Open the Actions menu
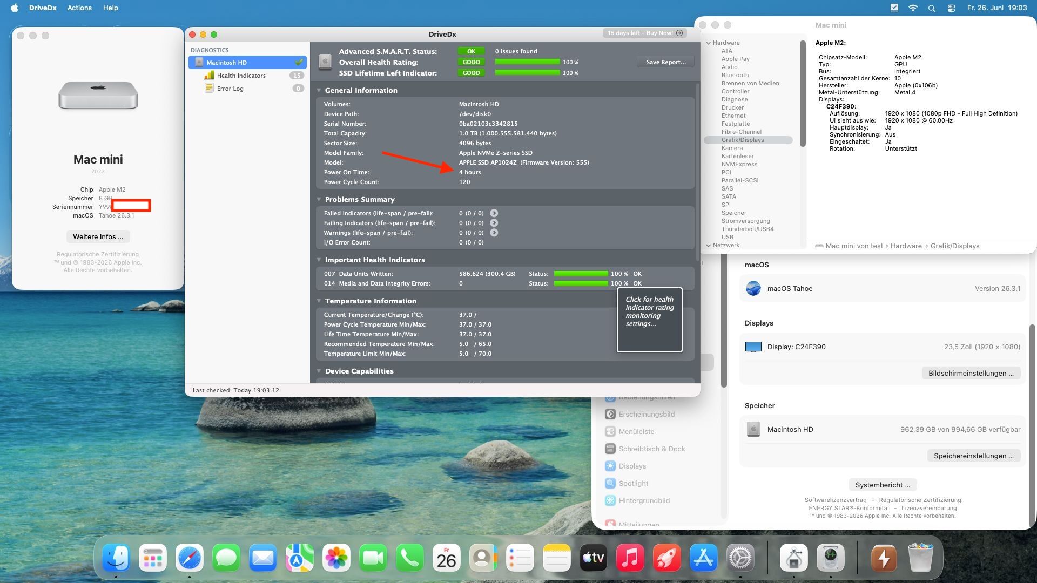 [x=79, y=8]
